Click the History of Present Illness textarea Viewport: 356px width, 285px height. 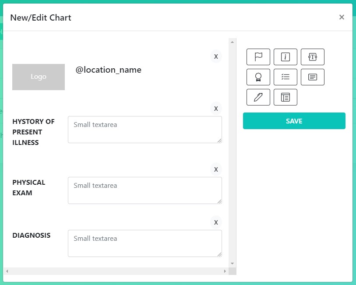coord(145,129)
